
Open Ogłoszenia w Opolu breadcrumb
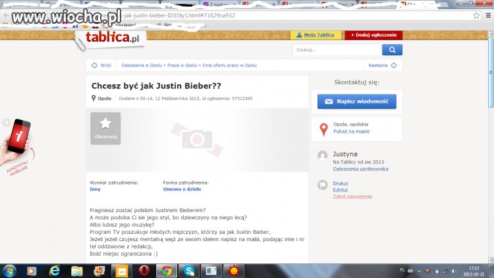[142, 65]
